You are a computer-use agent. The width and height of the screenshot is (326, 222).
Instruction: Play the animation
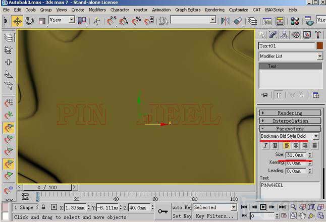point(263,207)
